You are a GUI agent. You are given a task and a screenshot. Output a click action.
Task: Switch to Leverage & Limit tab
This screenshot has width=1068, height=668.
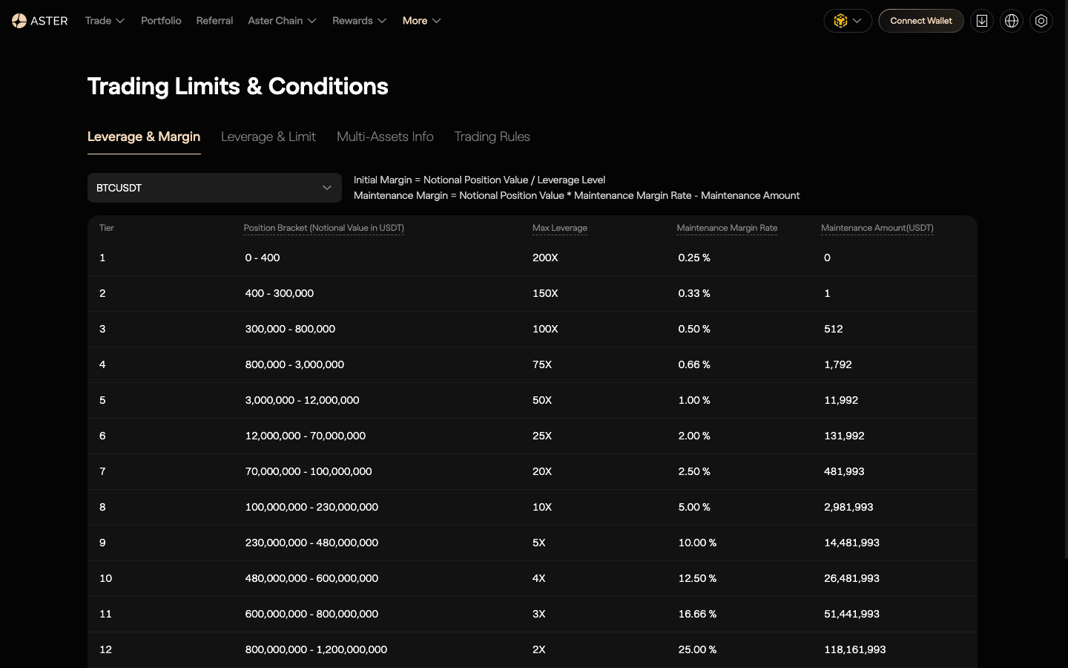point(268,137)
